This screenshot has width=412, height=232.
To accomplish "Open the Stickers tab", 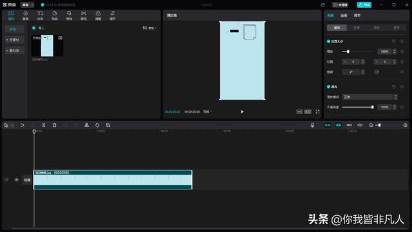I will coord(54,15).
